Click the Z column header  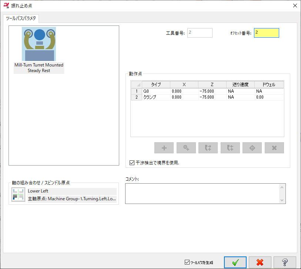[212, 85]
